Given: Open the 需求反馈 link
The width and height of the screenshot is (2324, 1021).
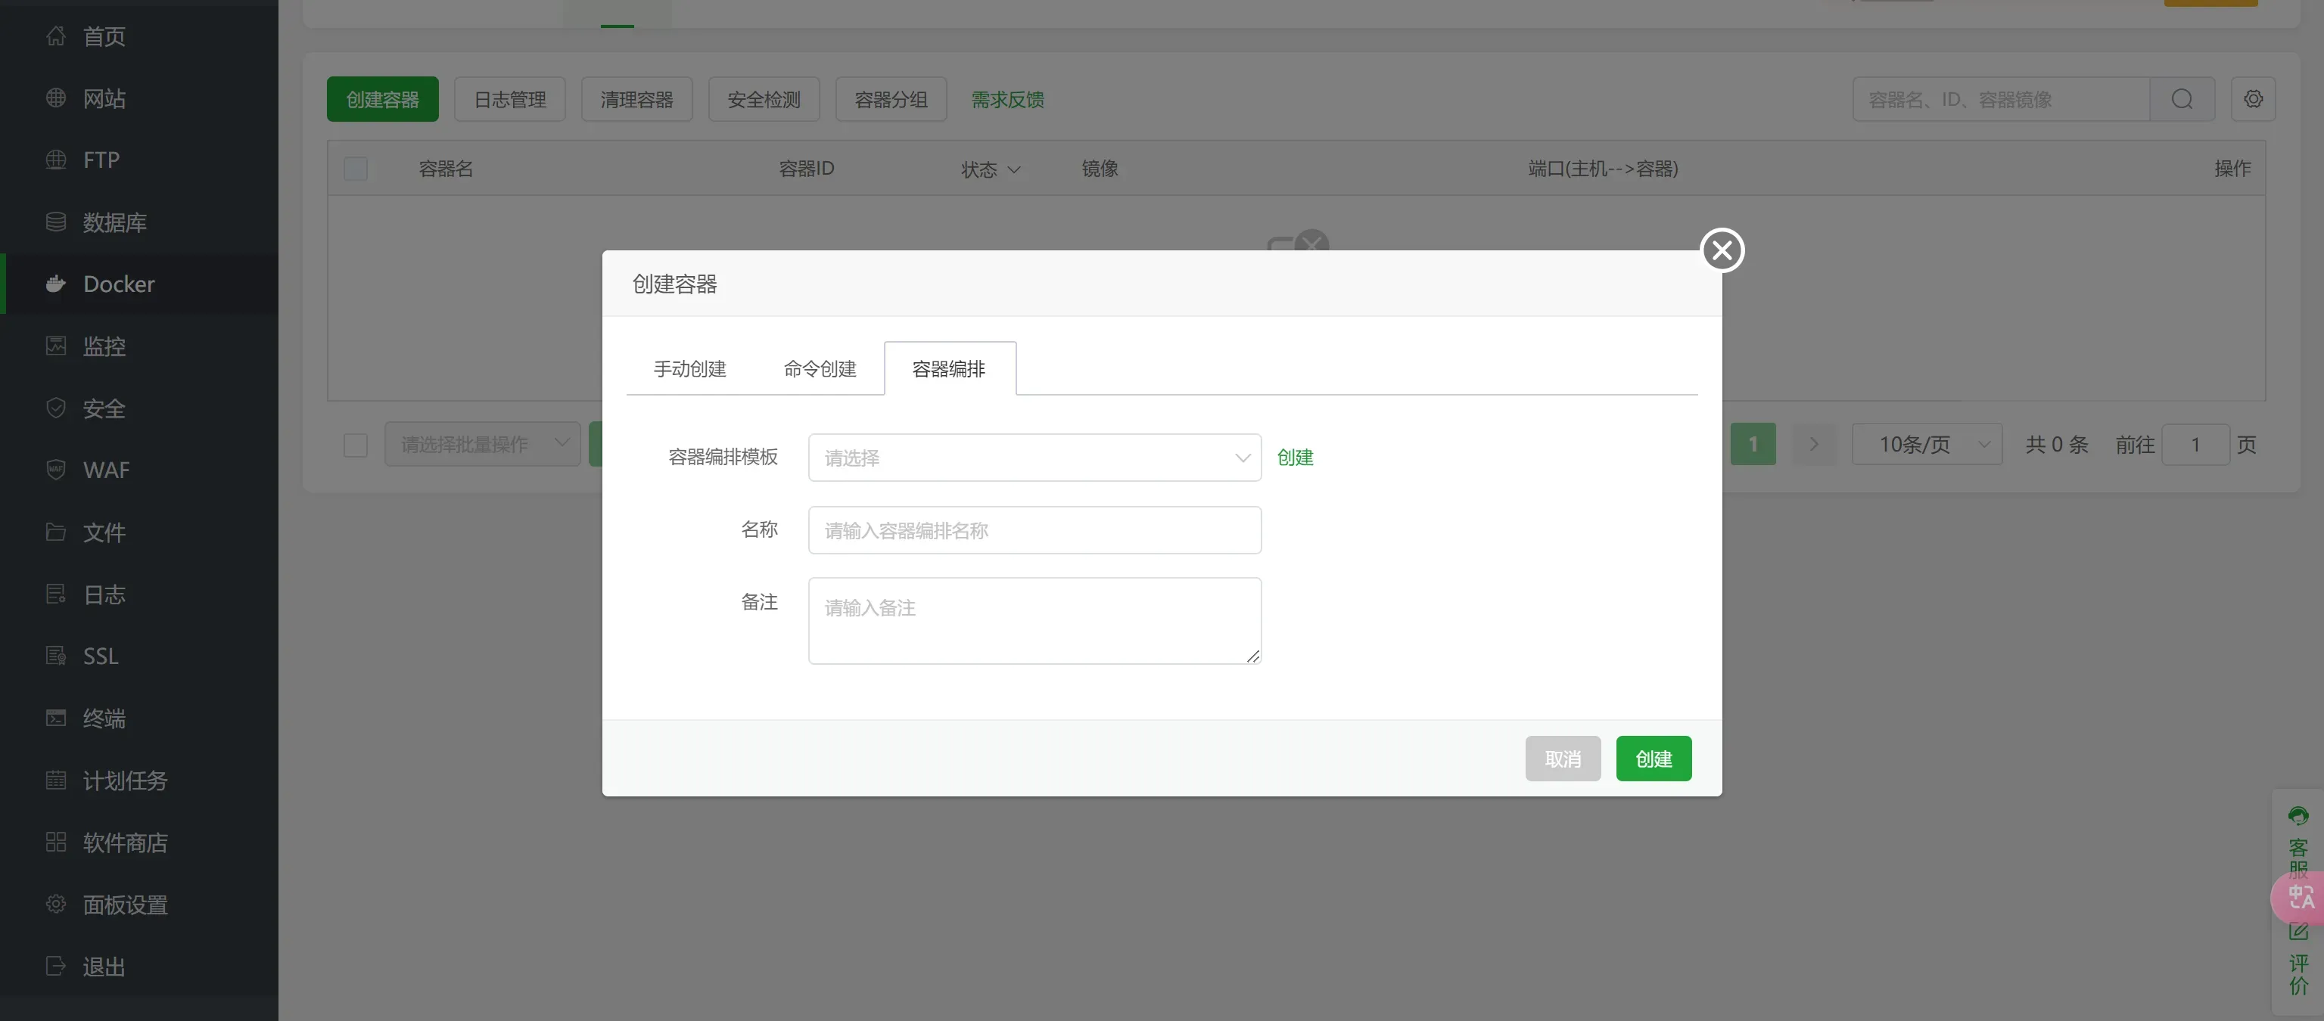Looking at the screenshot, I should tap(1008, 99).
